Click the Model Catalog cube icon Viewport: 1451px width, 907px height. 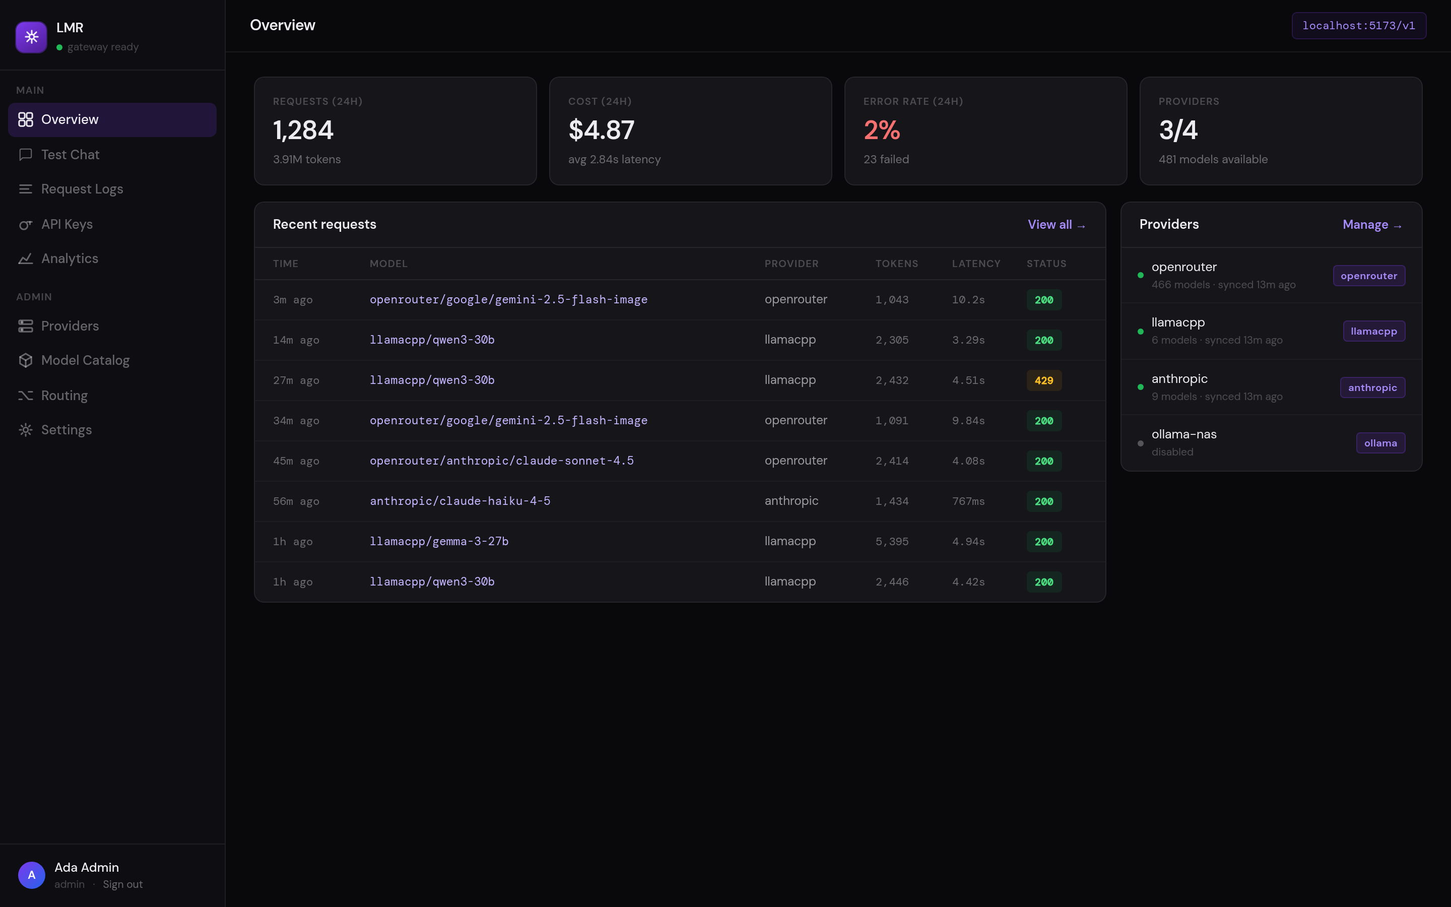[25, 360]
